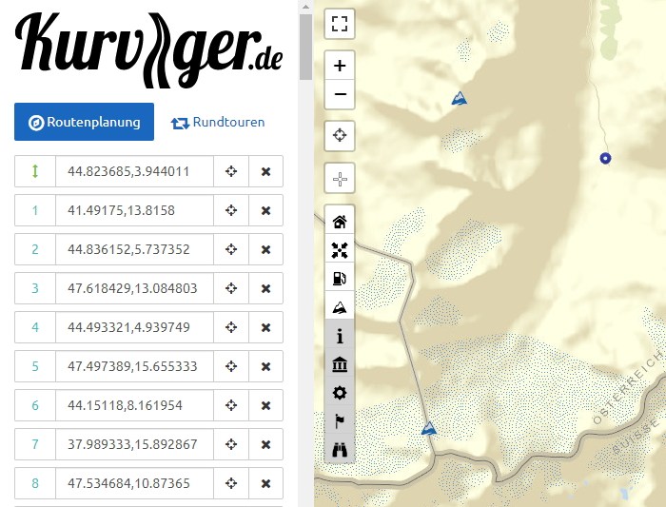Image resolution: width=666 pixels, height=507 pixels.
Task: Click waypoint 6 coordinate input field
Action: tap(134, 405)
